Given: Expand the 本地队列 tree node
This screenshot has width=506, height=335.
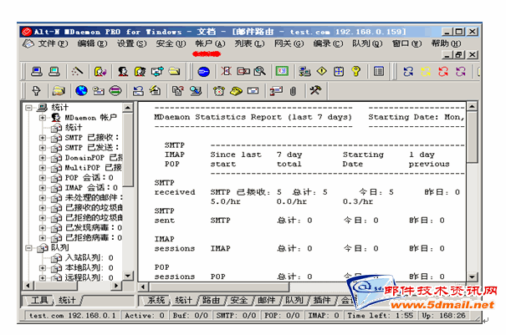Looking at the screenshot, I should point(43,268).
